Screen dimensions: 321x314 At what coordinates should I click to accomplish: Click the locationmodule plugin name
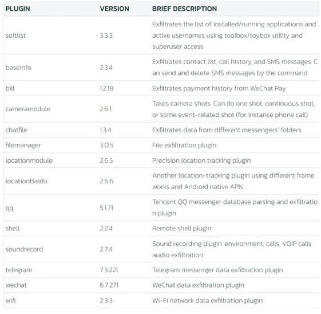coord(29,160)
